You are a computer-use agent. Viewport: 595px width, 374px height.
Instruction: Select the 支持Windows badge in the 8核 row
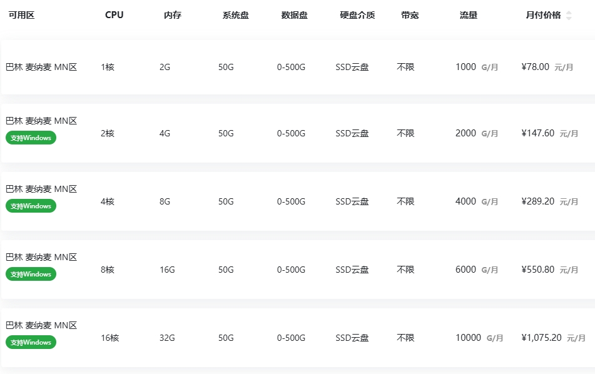point(31,275)
